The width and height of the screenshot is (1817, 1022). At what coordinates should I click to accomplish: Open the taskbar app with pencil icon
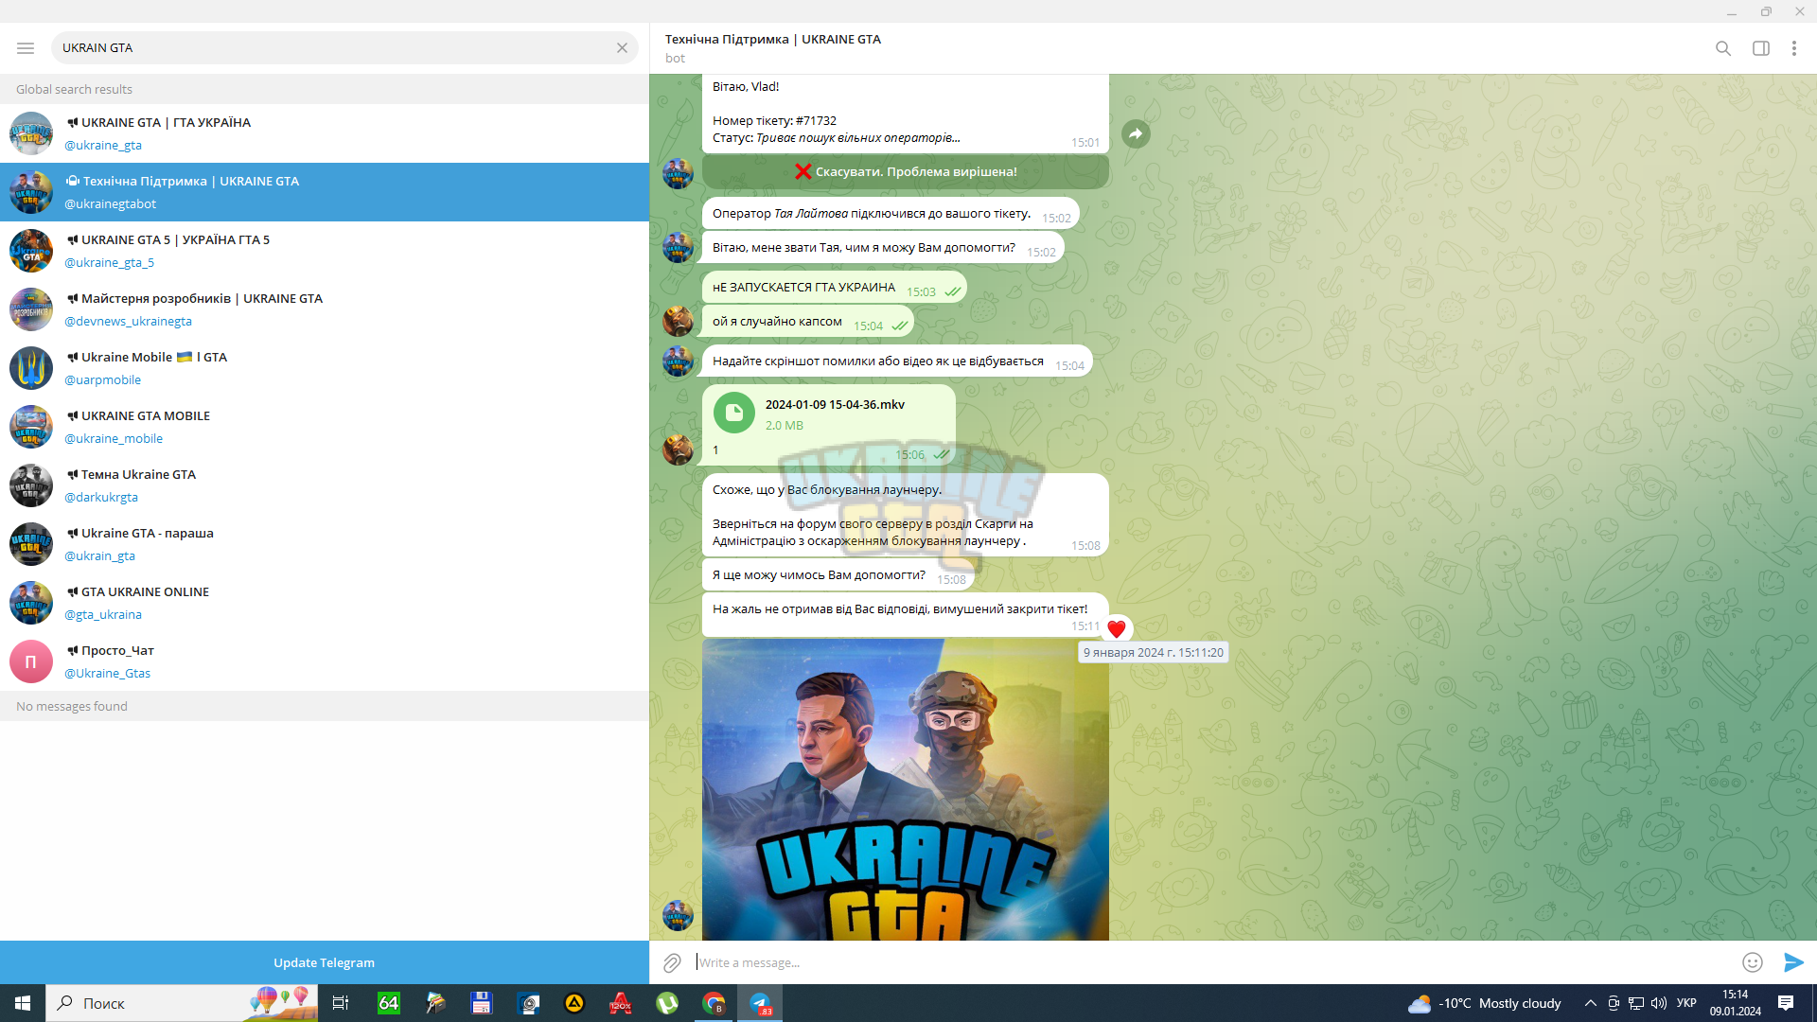point(435,1003)
